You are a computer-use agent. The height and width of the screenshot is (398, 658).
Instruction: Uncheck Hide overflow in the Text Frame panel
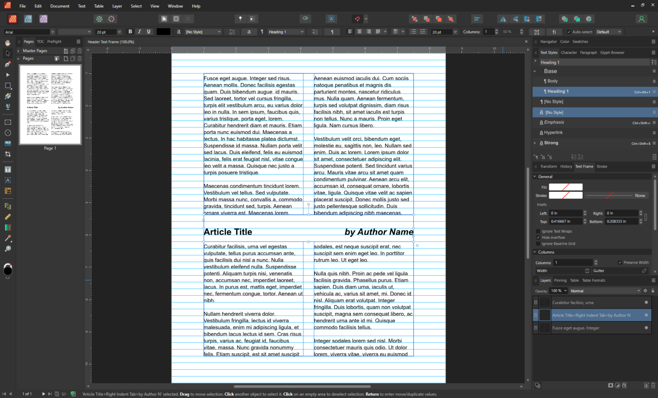click(538, 237)
